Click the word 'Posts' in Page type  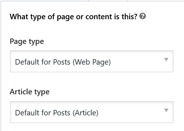point(62,62)
